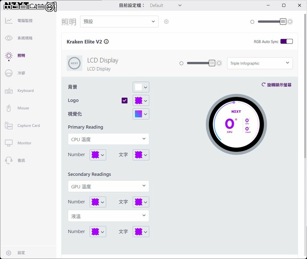Open the 電腦監控 monitoring icon in sidebar
Screen dimensions: 307x259
[x=9, y=21]
